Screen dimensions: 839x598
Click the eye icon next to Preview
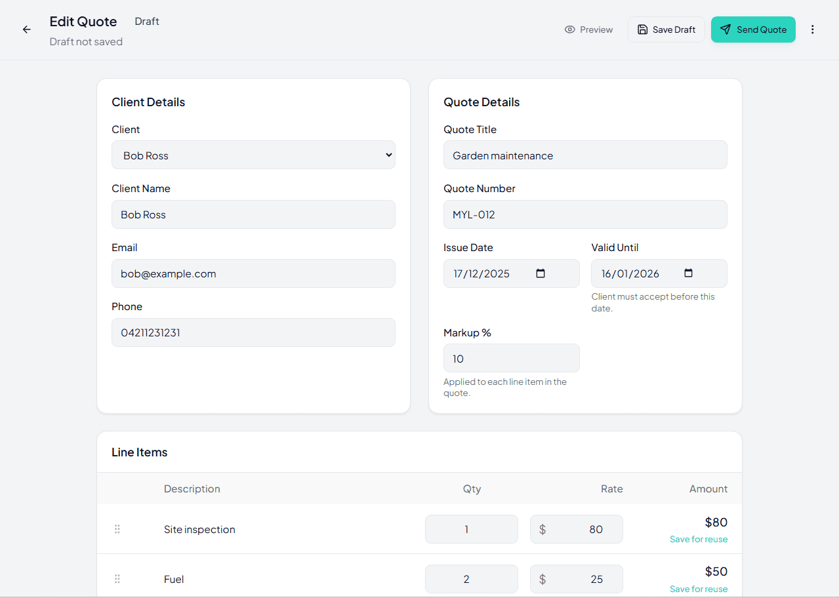point(568,30)
